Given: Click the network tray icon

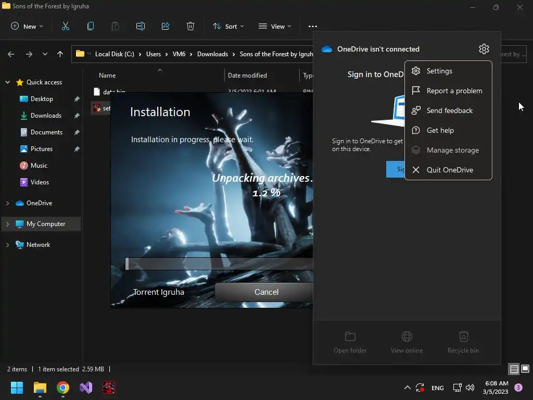Looking at the screenshot, I should click(457, 387).
